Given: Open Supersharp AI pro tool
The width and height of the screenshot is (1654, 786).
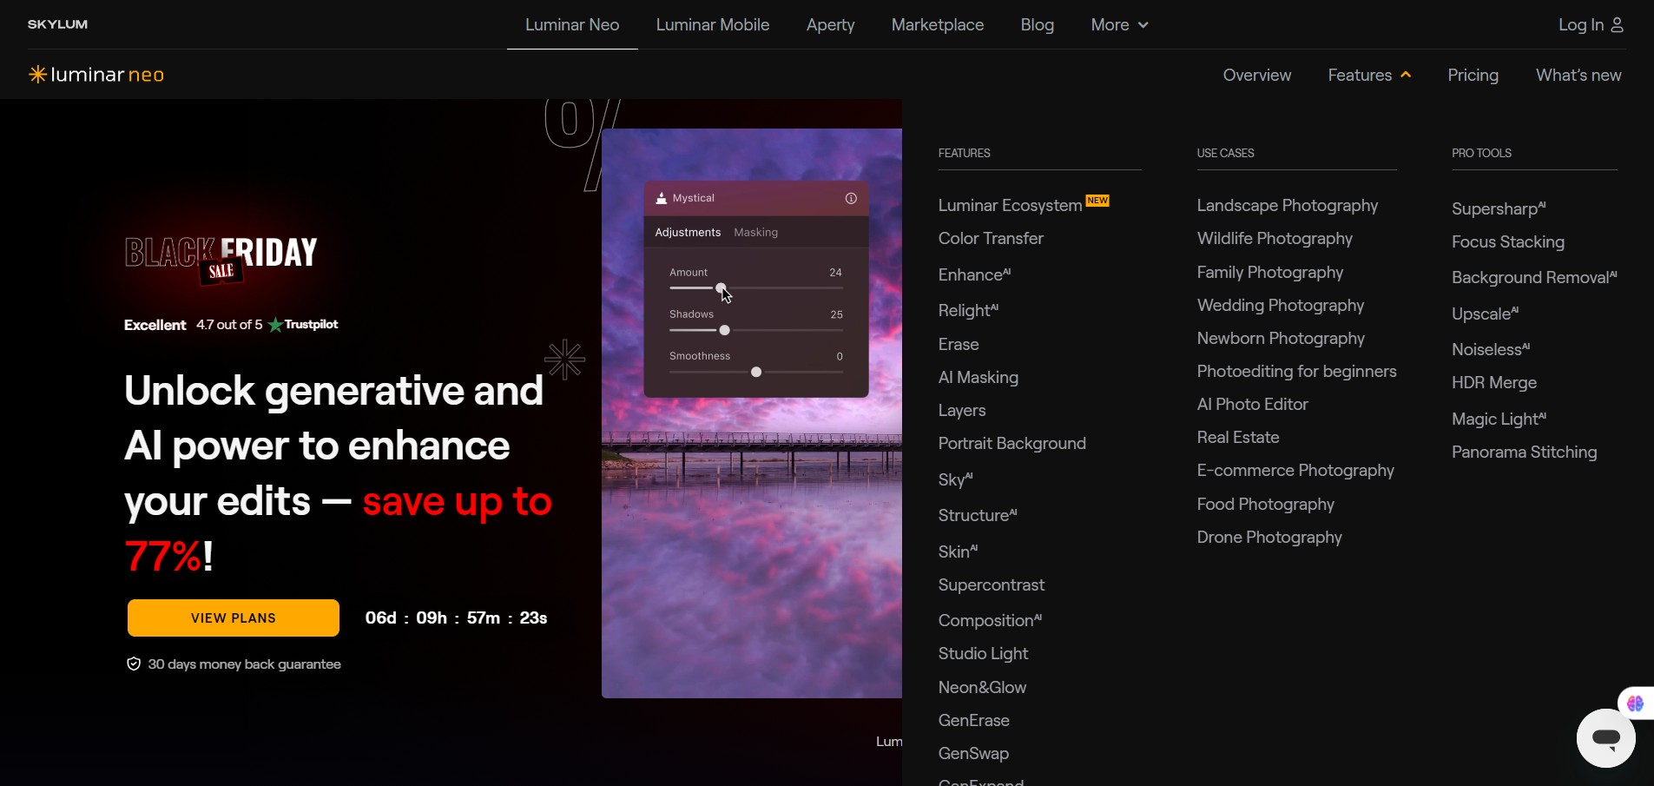Looking at the screenshot, I should point(1499,208).
